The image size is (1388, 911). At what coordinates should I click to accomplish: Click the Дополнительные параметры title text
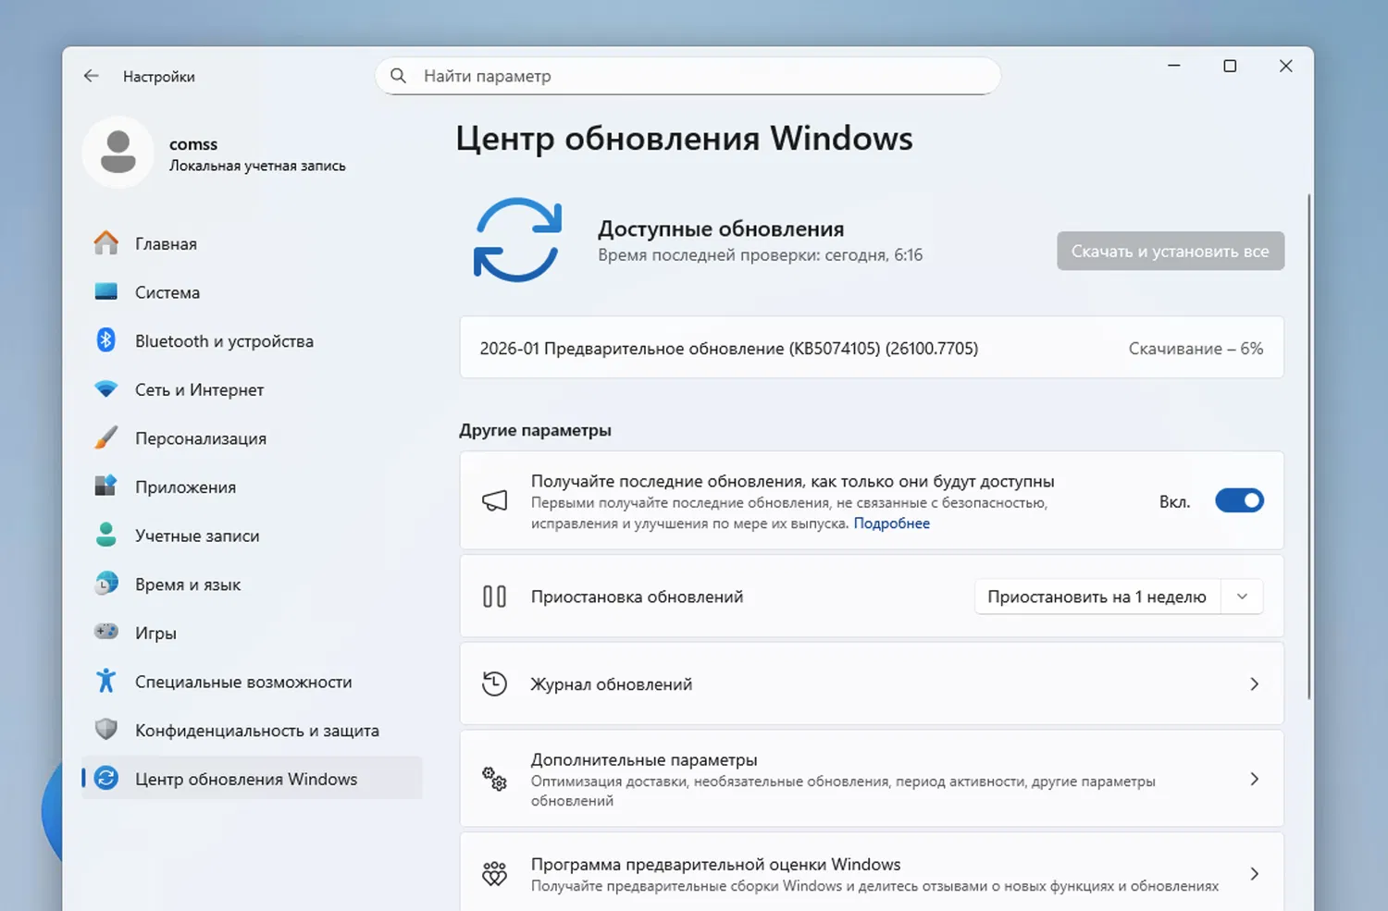644,759
